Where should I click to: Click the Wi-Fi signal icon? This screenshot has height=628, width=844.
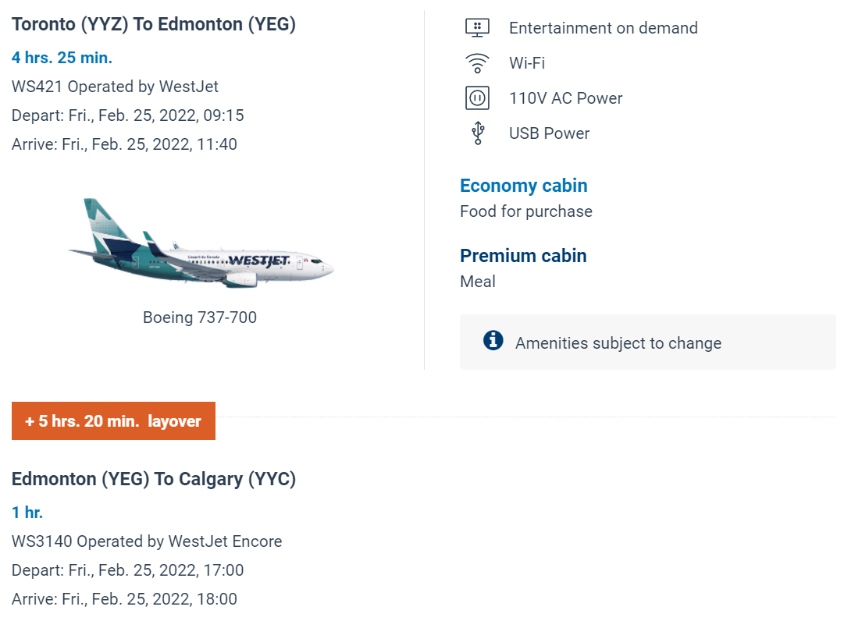477,63
